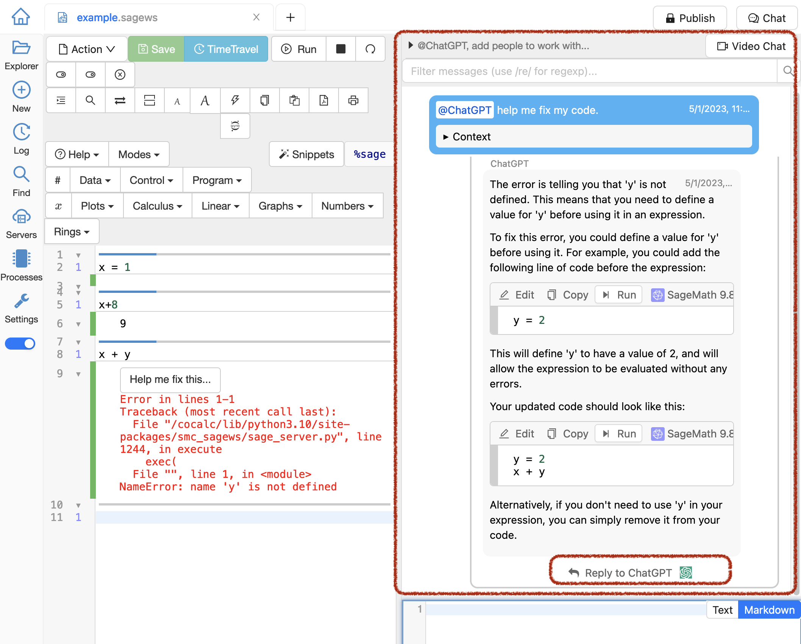The height and width of the screenshot is (644, 801).
Task: Open Settings with the wrench icon
Action: tap(21, 306)
